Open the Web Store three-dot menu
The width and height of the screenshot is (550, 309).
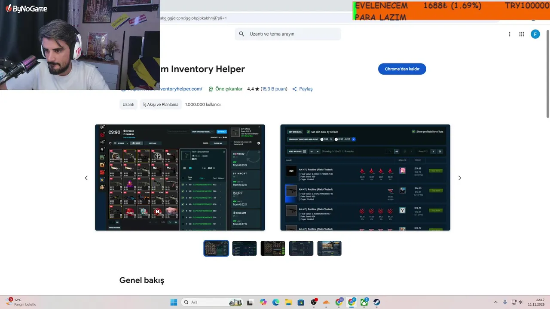[510, 34]
